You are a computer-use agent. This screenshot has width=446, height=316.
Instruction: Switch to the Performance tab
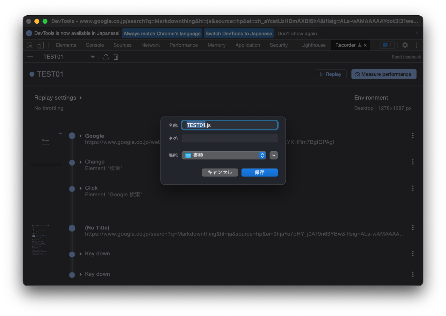(183, 45)
